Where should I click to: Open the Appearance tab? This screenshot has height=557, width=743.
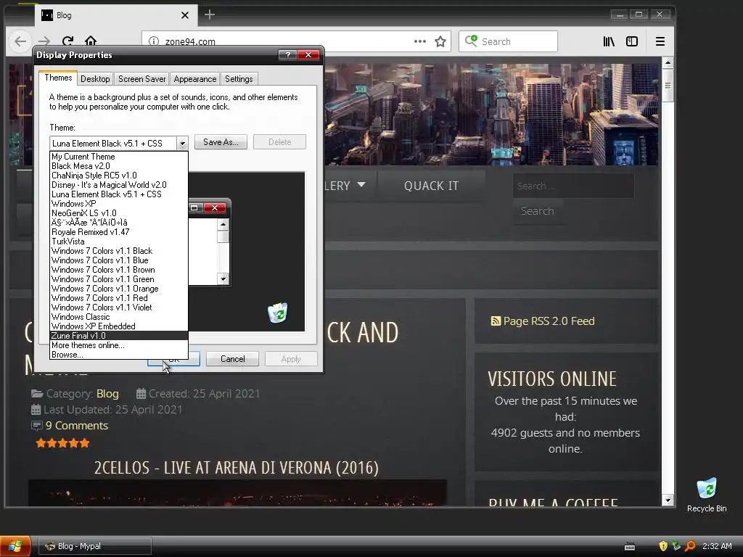click(x=194, y=78)
